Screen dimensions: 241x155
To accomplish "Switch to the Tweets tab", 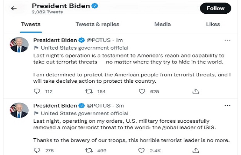I will (x=31, y=24).
